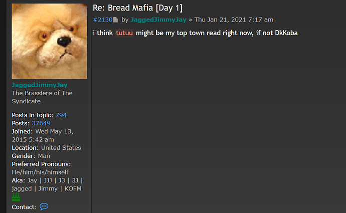View the 794 posts in topic

(x=61, y=115)
